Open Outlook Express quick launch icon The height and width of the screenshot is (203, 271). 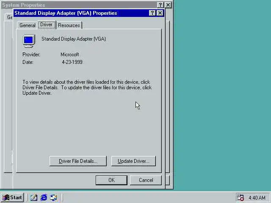pos(53,198)
